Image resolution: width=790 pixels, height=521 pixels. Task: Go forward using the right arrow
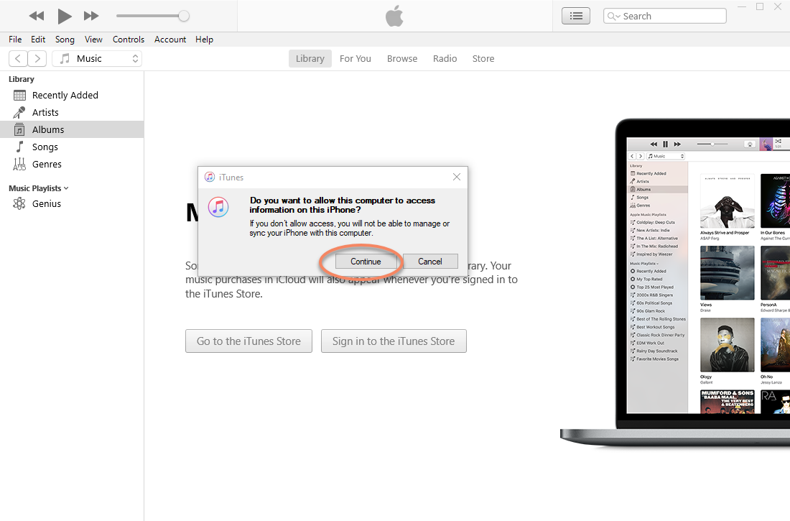coord(37,59)
